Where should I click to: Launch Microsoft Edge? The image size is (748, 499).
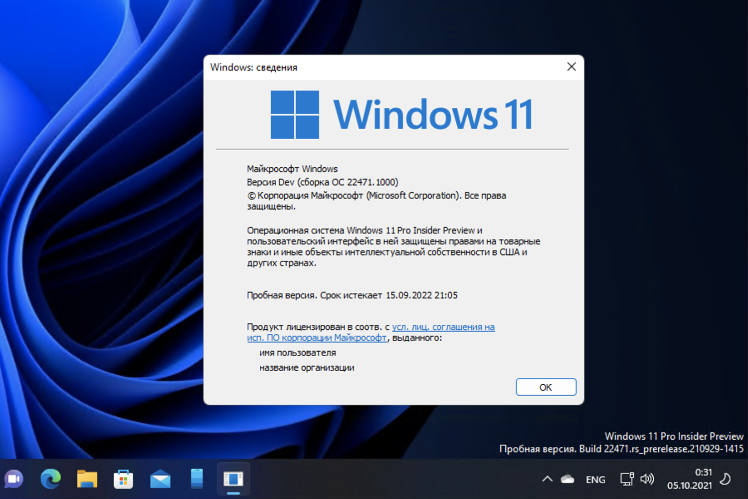[50, 479]
